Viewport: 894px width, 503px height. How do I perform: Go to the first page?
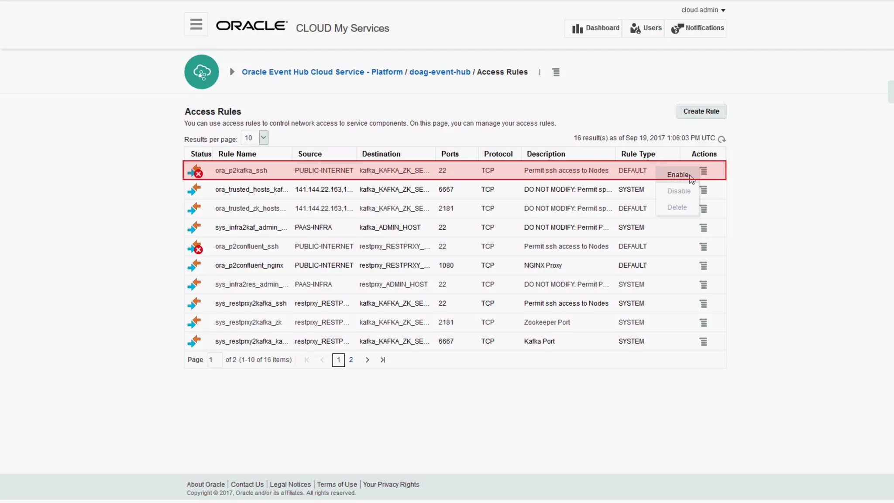307,360
